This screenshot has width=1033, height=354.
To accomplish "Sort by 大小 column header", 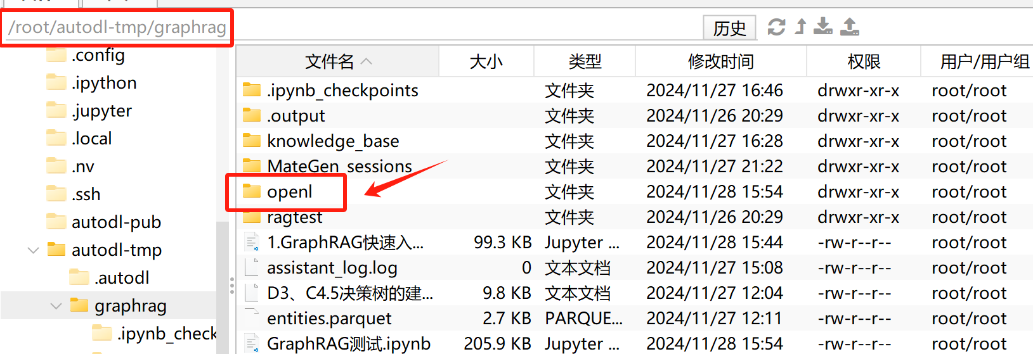I will click(486, 61).
